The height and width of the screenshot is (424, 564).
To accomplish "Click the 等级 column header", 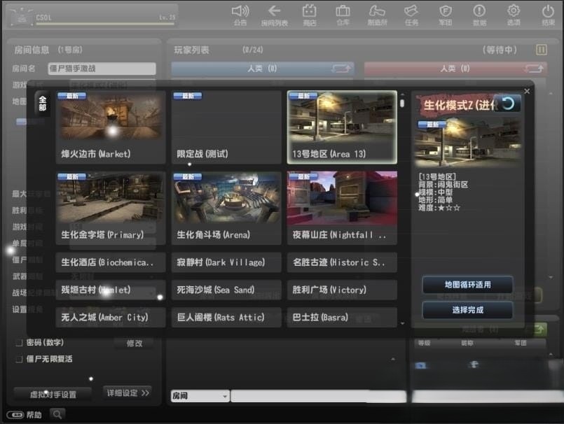I will pos(424,343).
